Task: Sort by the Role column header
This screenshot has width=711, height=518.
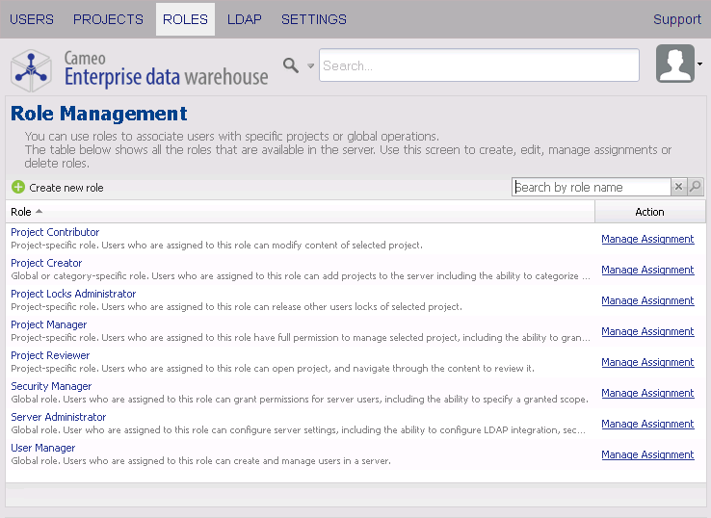Action: coord(21,212)
